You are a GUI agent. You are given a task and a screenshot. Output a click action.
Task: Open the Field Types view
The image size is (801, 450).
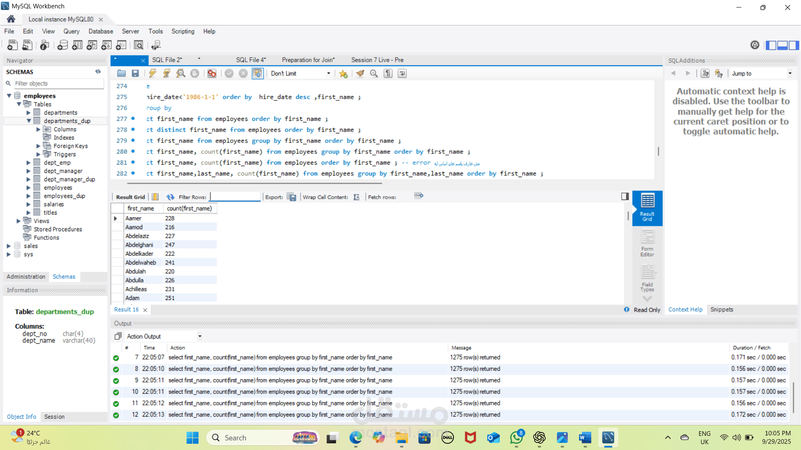(647, 278)
